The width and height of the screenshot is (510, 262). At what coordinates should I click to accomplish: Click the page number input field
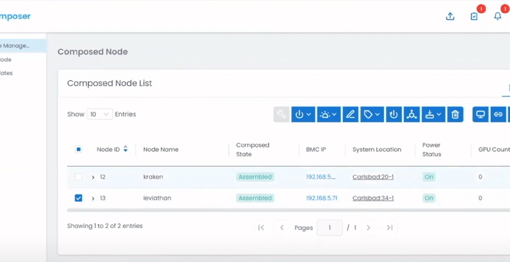coord(330,228)
